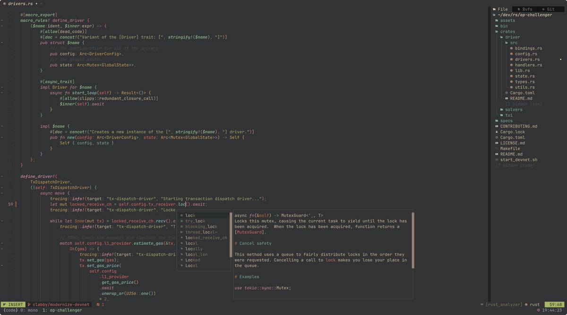Screen dimensions: 567x315
Task: Open the root-level README.md file
Action: pos(508,154)
